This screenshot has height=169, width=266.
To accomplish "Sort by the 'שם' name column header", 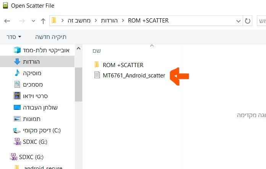I will pos(97,51).
